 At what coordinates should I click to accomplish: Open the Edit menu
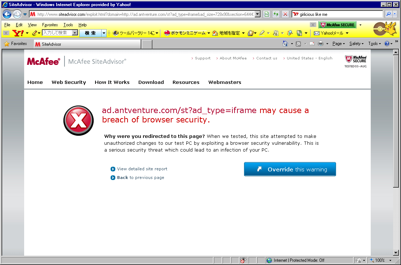[x=19, y=25]
